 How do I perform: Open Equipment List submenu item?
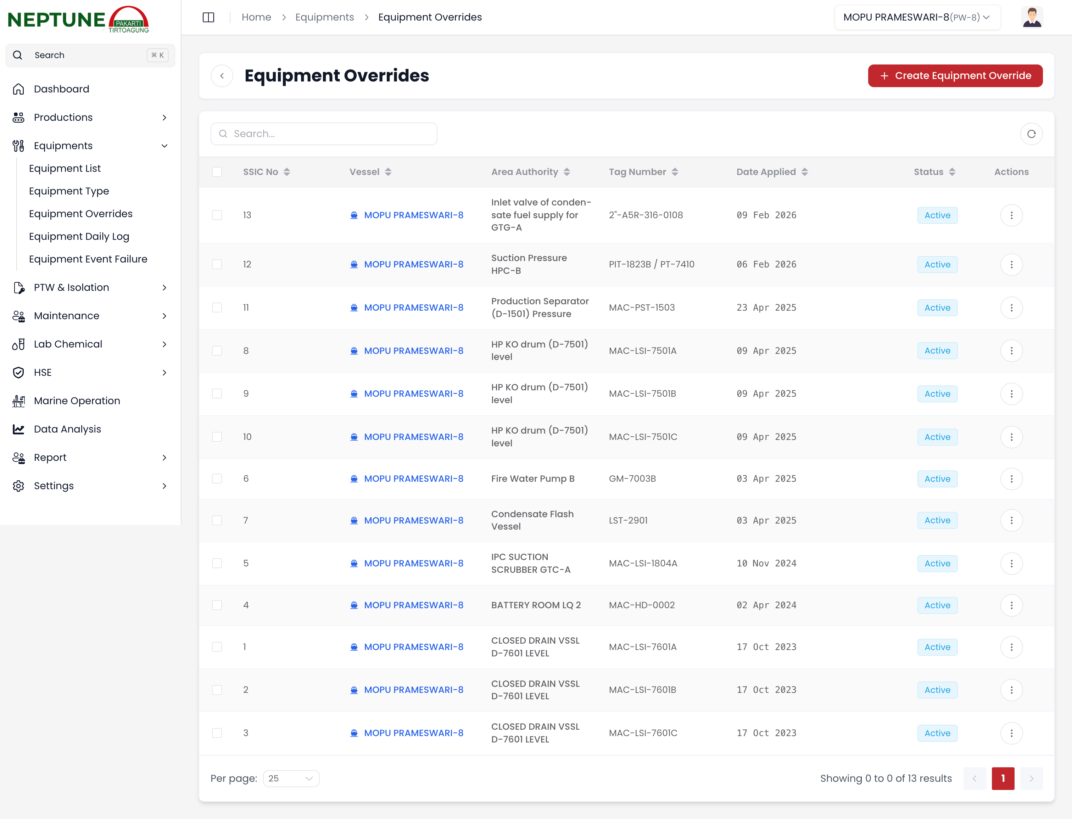[65, 169]
